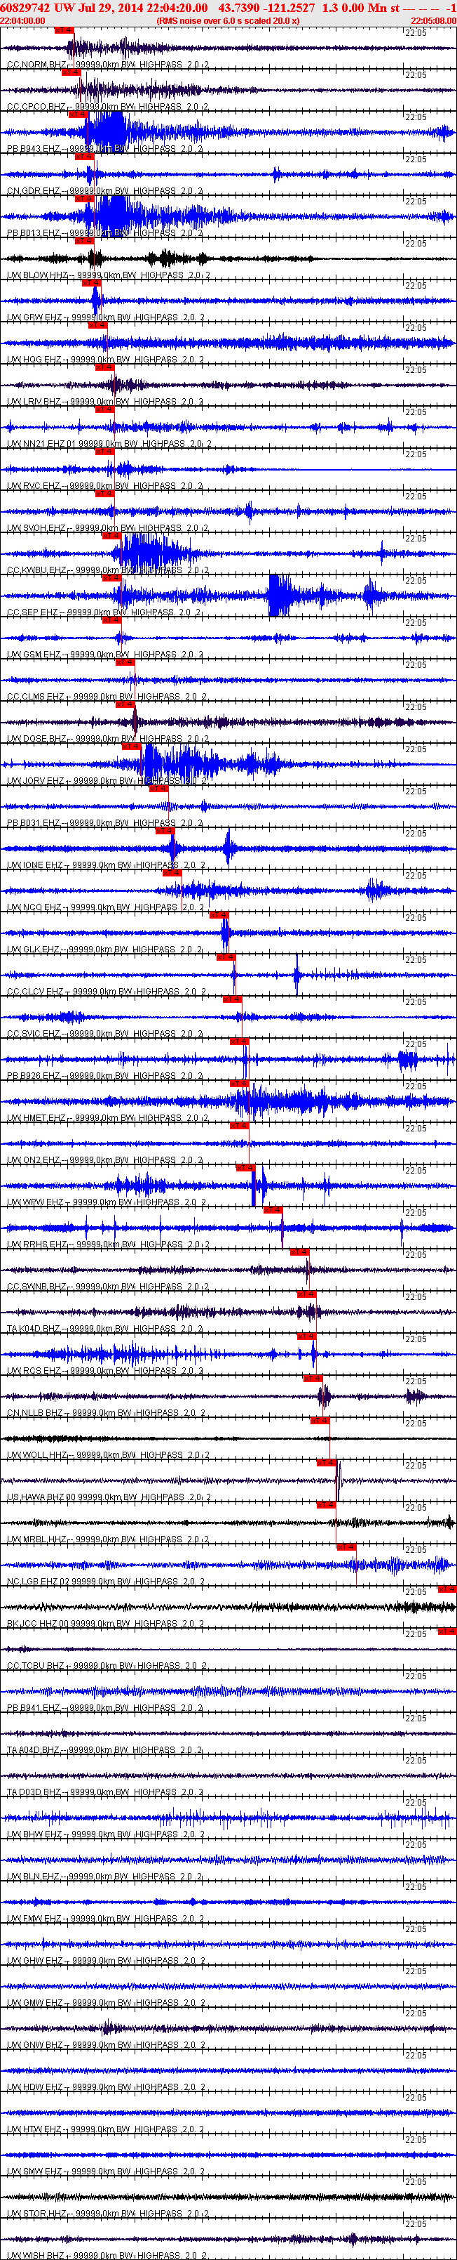Viewport: 457px width, 2260px height.
Task: Select the CC.CPCO.BHZ station label
Action: click(36, 107)
